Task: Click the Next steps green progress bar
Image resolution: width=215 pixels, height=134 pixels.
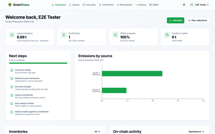Action: pos(38,63)
